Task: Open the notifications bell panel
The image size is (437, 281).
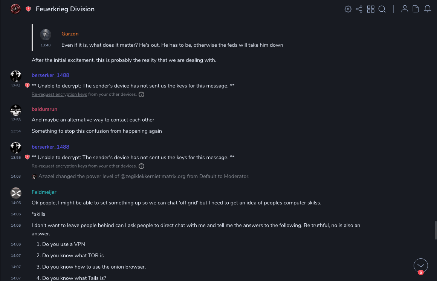Action: point(428,9)
